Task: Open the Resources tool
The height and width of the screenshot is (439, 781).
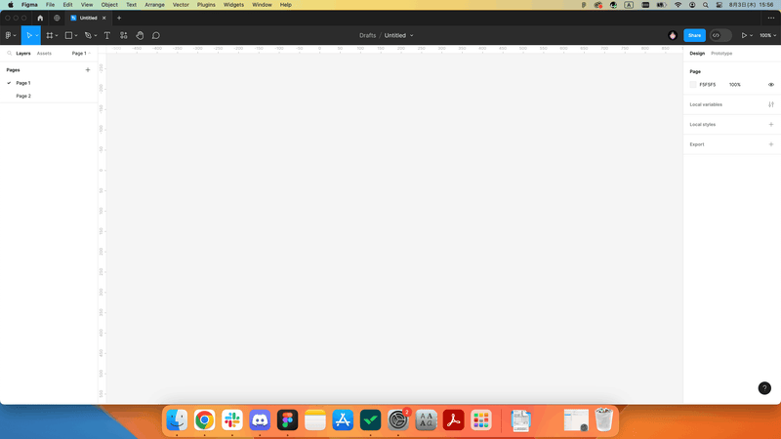Action: coord(124,35)
